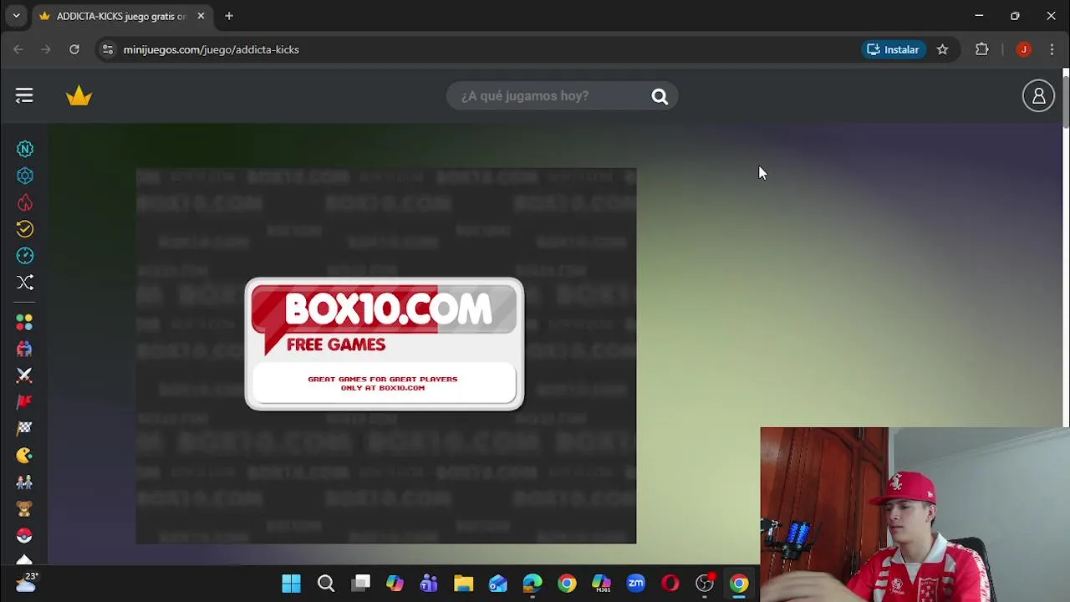Click the '¿A qué jugamos hoy?' search field
Viewport: 1070px width, 602px height.
(x=552, y=96)
